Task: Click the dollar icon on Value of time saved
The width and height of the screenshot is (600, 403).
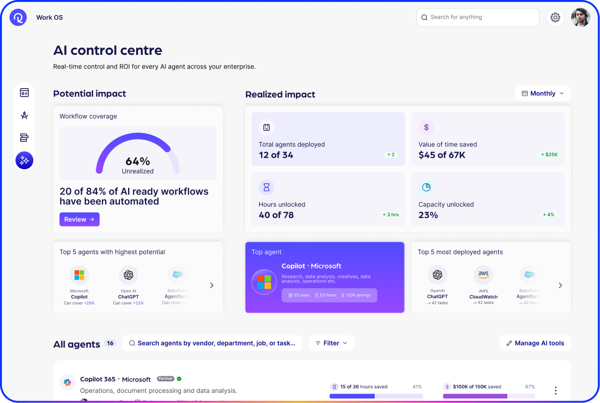Action: 427,127
